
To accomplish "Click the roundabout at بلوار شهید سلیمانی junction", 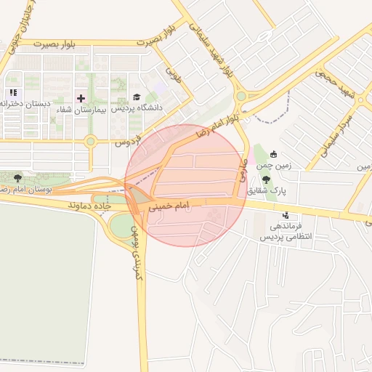I will tap(241, 96).
